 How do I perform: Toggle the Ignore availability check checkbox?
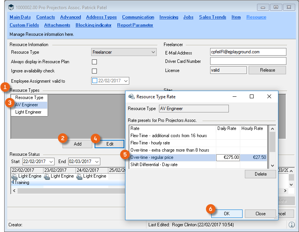[95, 71]
